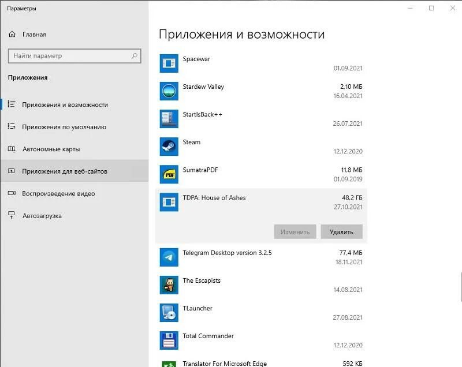462x367 pixels.
Task: Click the Escapists app icon
Action: tap(169, 285)
